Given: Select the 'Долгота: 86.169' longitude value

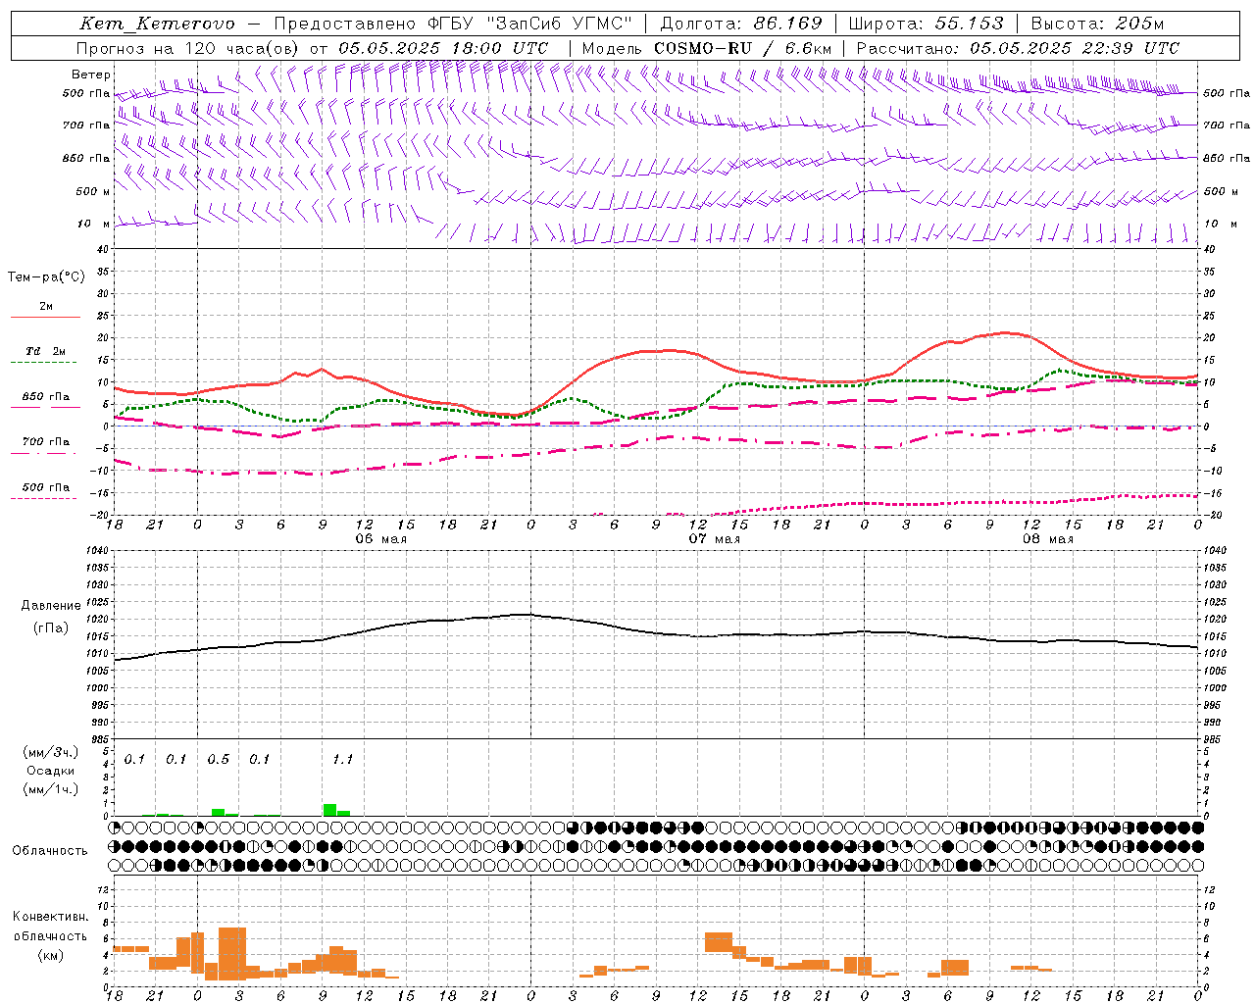Looking at the screenshot, I should [x=741, y=24].
